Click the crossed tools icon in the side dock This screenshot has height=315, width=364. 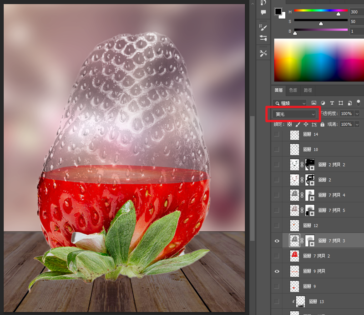tap(263, 53)
